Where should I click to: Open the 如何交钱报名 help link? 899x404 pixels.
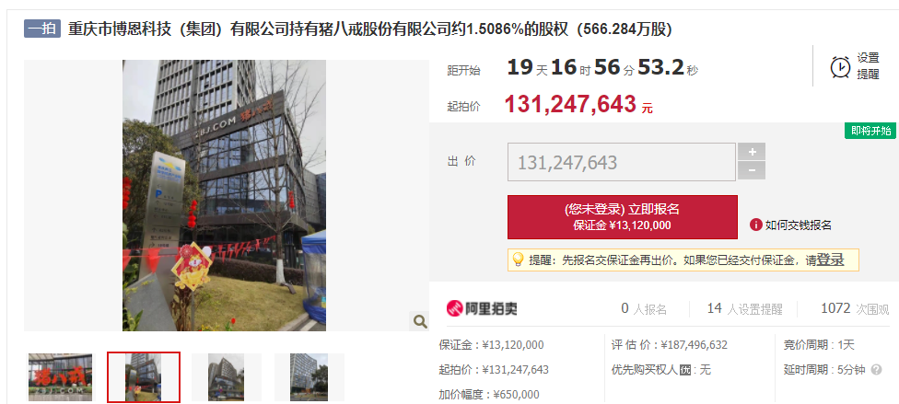click(798, 225)
